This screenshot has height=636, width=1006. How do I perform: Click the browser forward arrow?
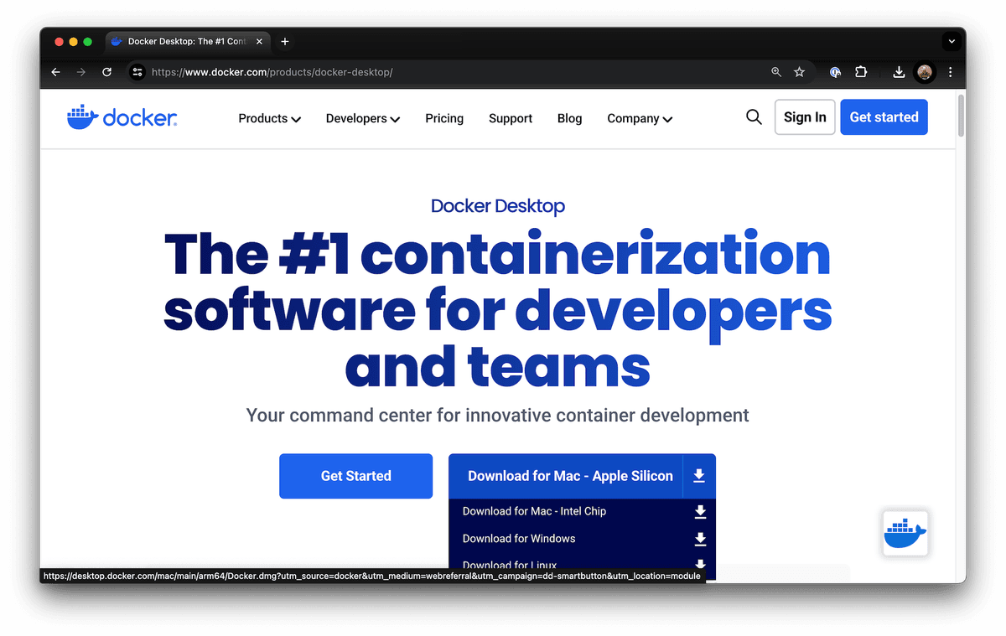[x=81, y=72]
